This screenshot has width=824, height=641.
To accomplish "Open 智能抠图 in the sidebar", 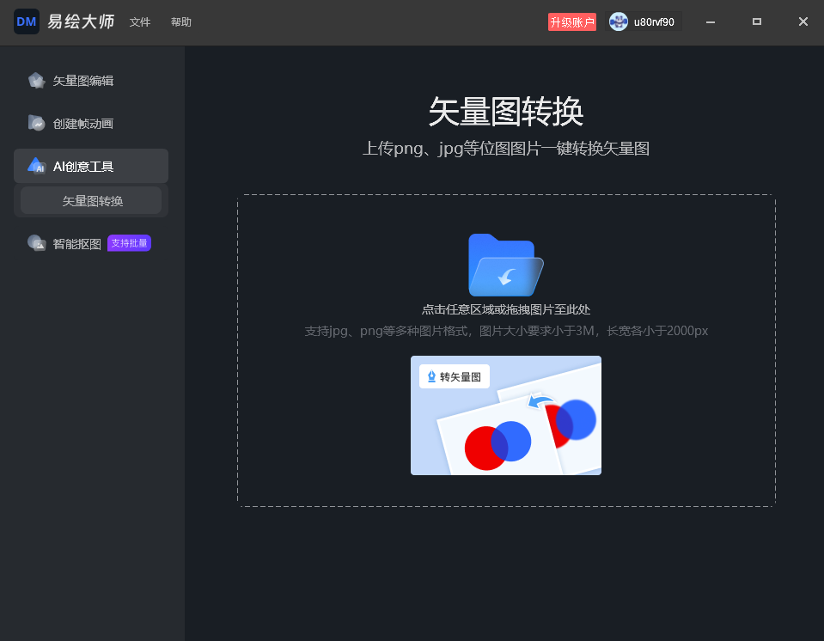I will coord(76,244).
